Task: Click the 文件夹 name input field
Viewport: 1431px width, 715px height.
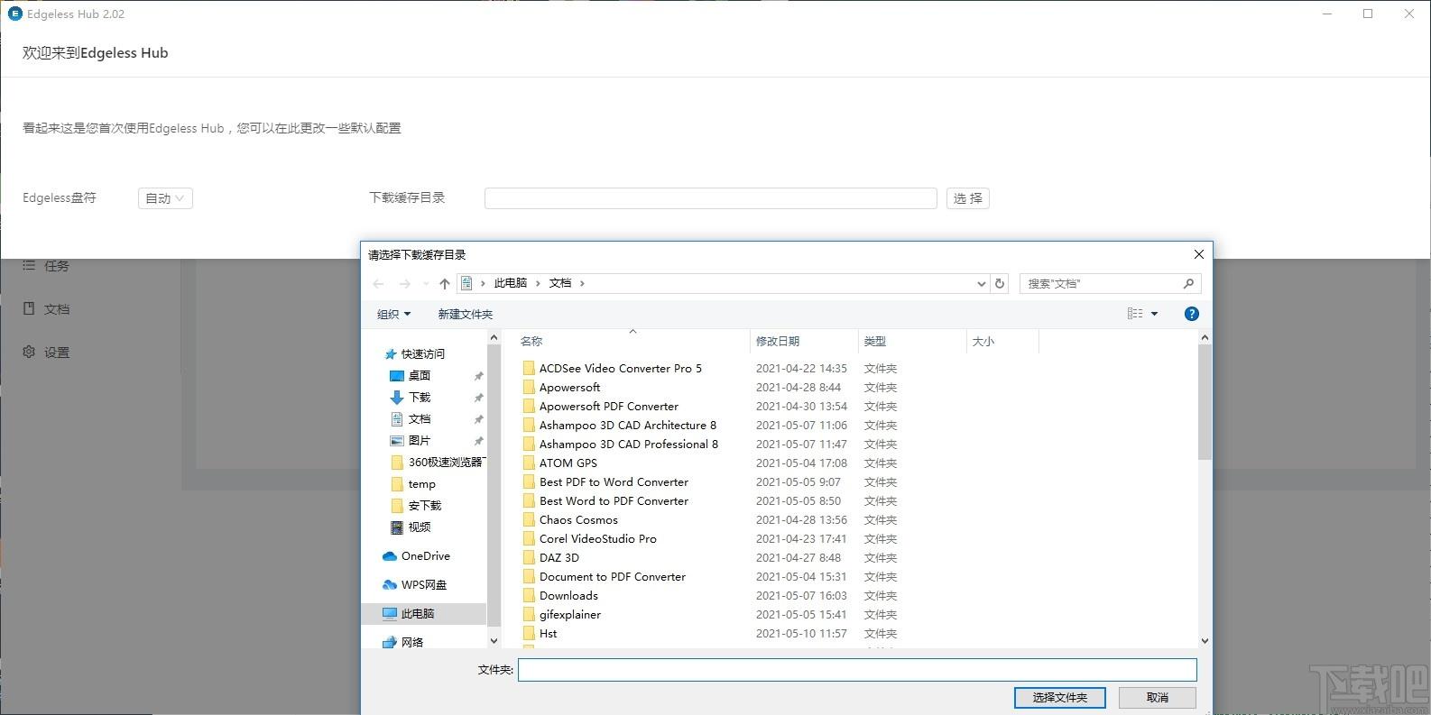Action: click(857, 670)
